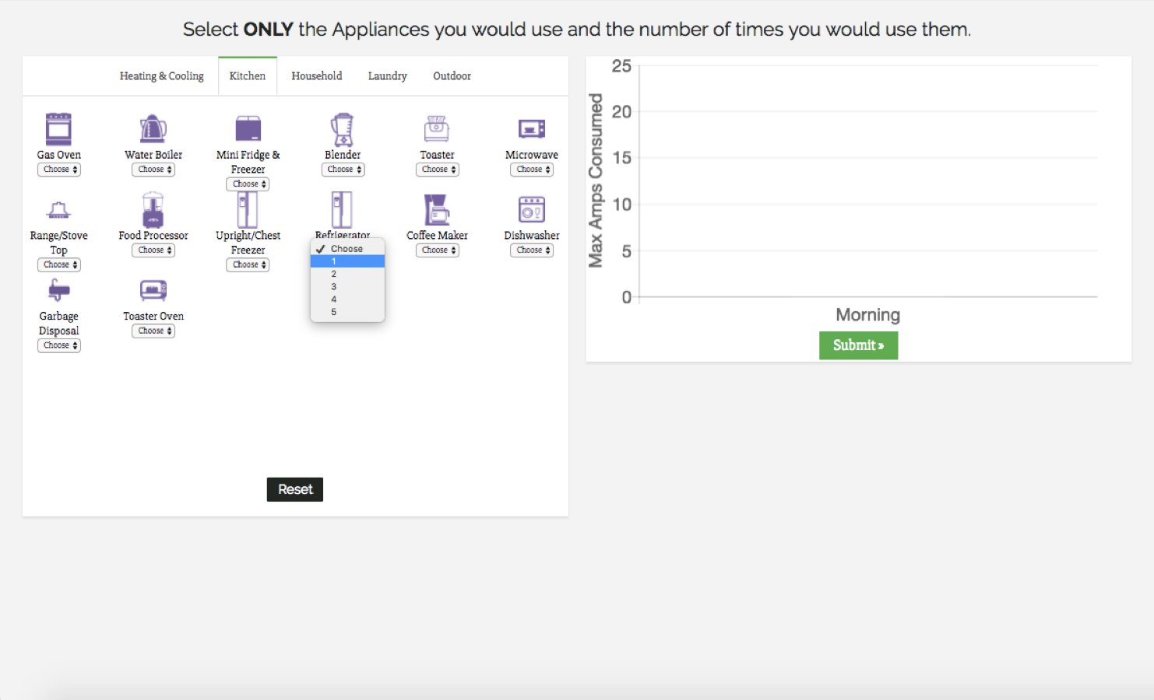Pick option 5 in the open dropdown list

coord(347,312)
